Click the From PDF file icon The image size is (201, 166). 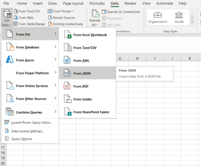coord(67,86)
